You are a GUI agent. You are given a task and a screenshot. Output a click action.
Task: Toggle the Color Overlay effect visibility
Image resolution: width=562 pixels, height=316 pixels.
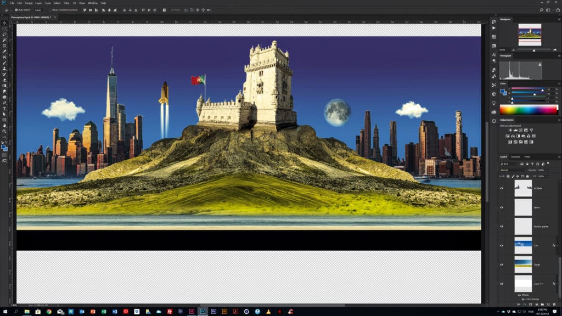point(523,299)
